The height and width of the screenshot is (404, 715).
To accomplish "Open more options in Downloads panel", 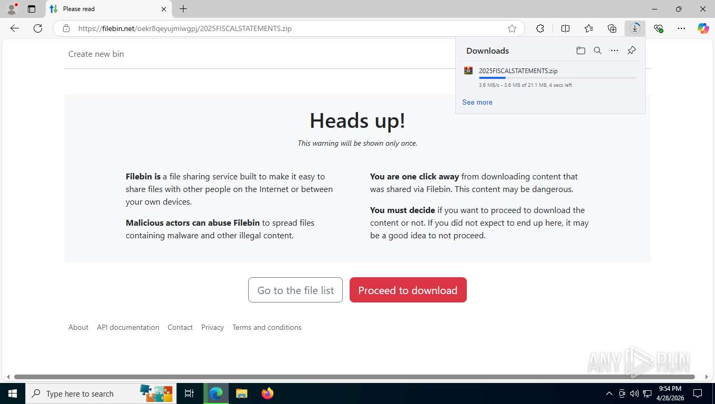I will [x=615, y=50].
